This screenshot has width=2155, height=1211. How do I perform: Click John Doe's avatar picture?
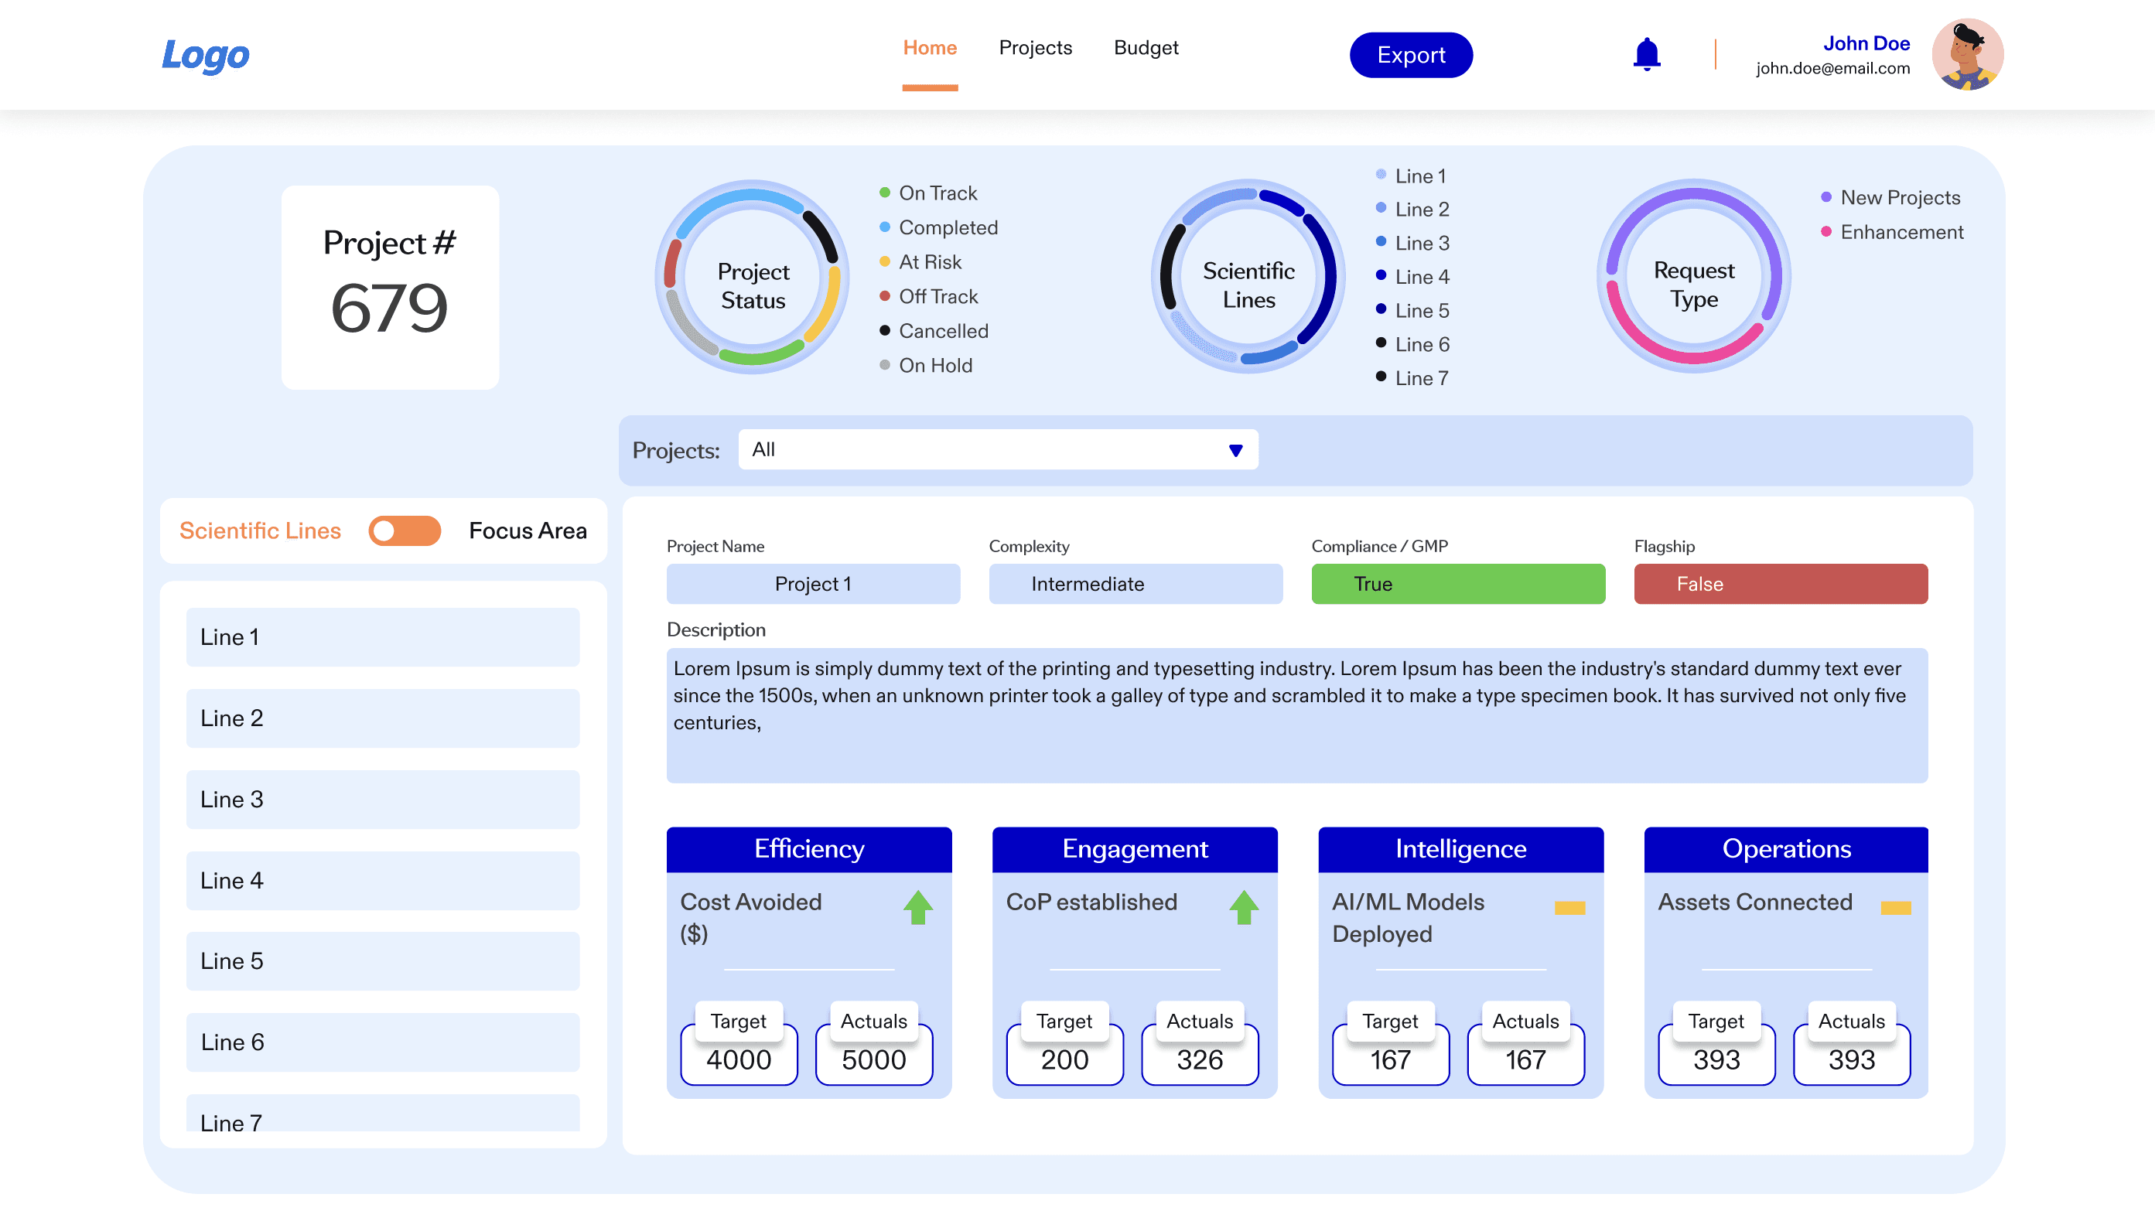click(x=1967, y=55)
